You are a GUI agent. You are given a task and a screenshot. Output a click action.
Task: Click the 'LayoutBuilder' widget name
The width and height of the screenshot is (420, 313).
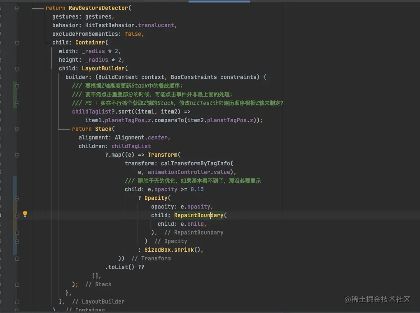click(103, 69)
